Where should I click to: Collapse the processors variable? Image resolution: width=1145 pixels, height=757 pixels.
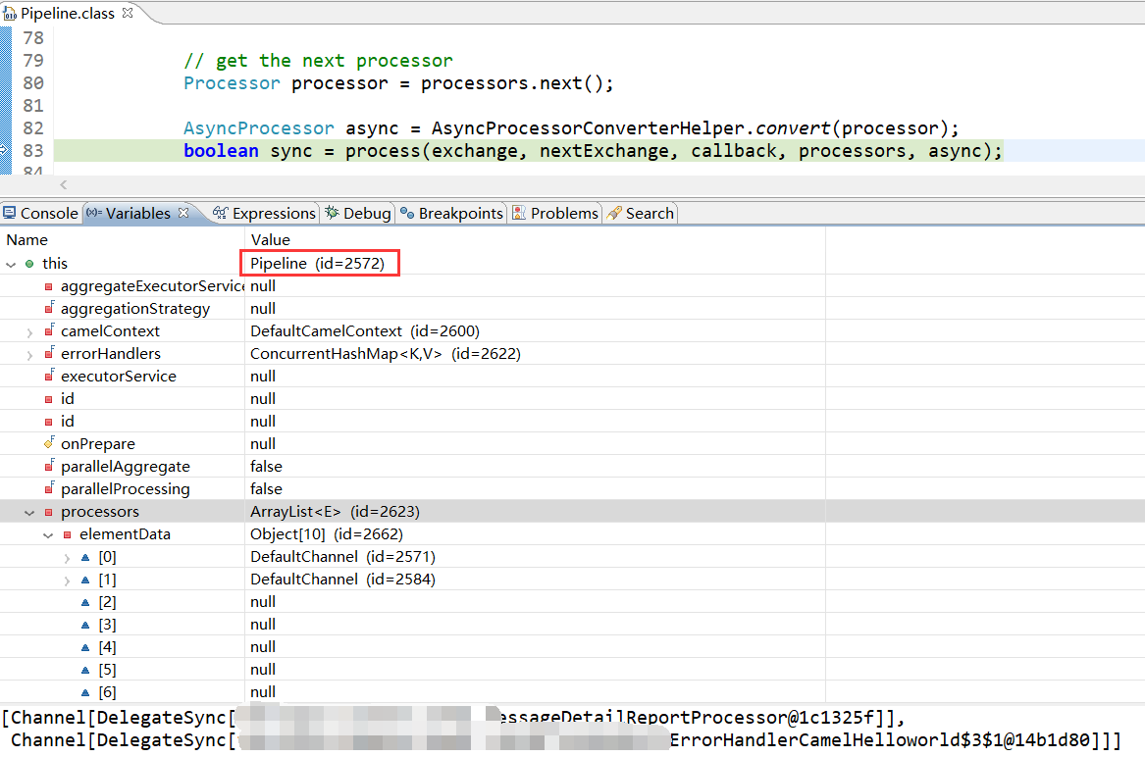pos(29,513)
